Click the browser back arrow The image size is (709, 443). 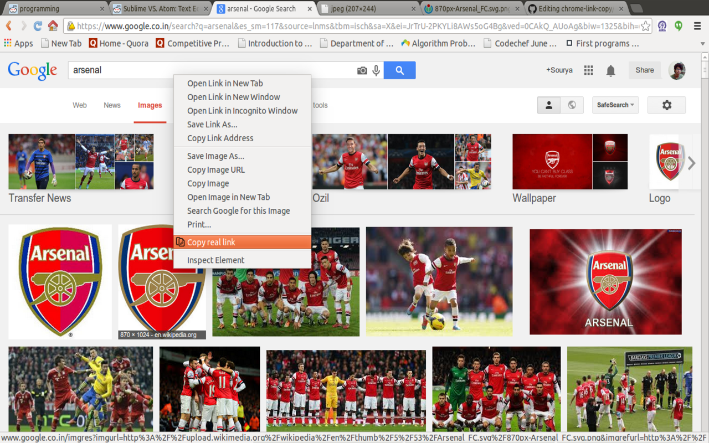9,26
